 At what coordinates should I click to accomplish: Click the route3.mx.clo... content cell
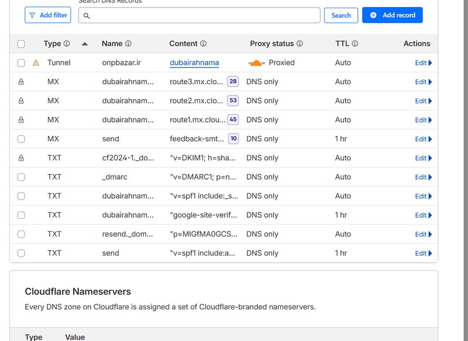pos(196,82)
